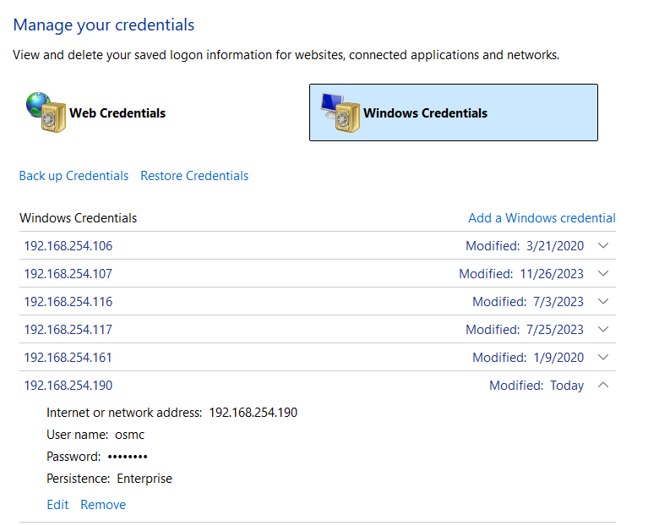
Task: Expand the 192.168.254.161 credential chevron
Action: [x=603, y=357]
